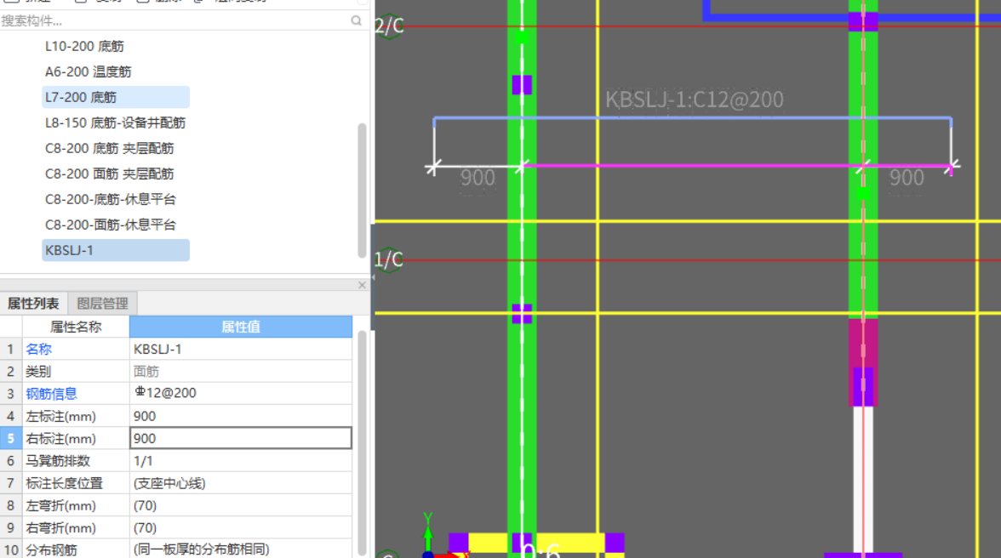Click the KBSLJ-1:C12@200 label in drawing

(x=694, y=100)
